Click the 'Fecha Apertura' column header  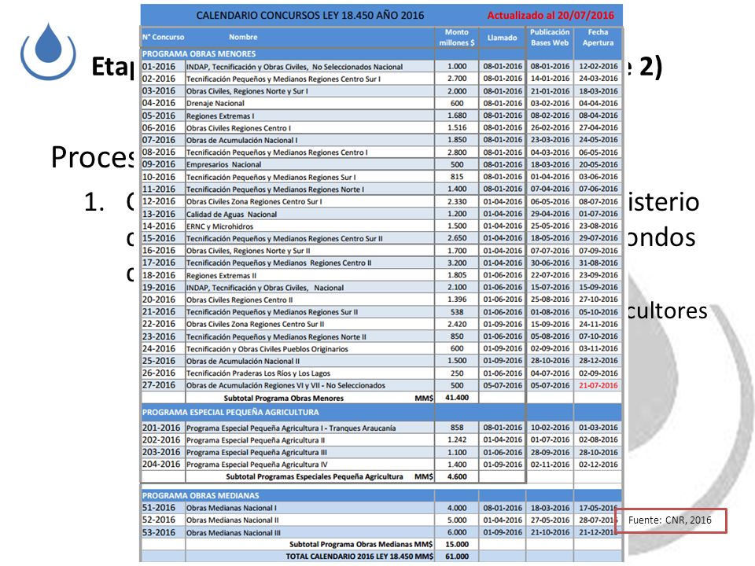coord(598,38)
